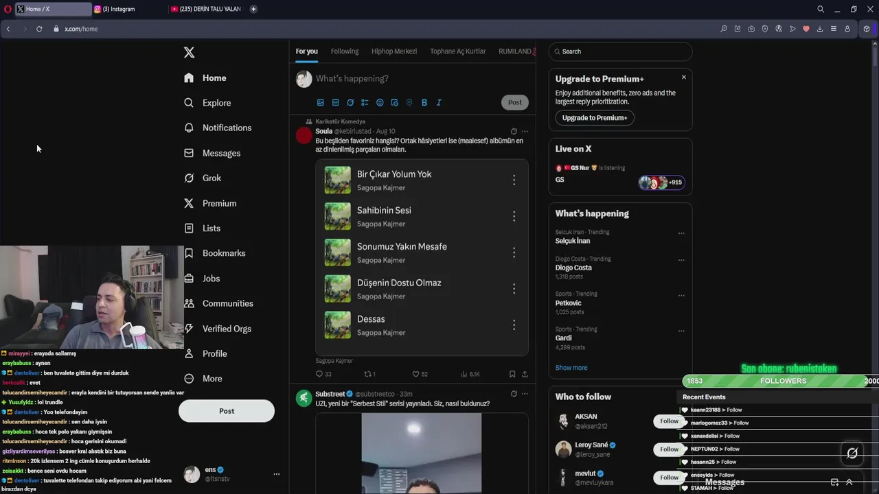Open options for Düşenin Dostu Olmaz

(x=514, y=289)
